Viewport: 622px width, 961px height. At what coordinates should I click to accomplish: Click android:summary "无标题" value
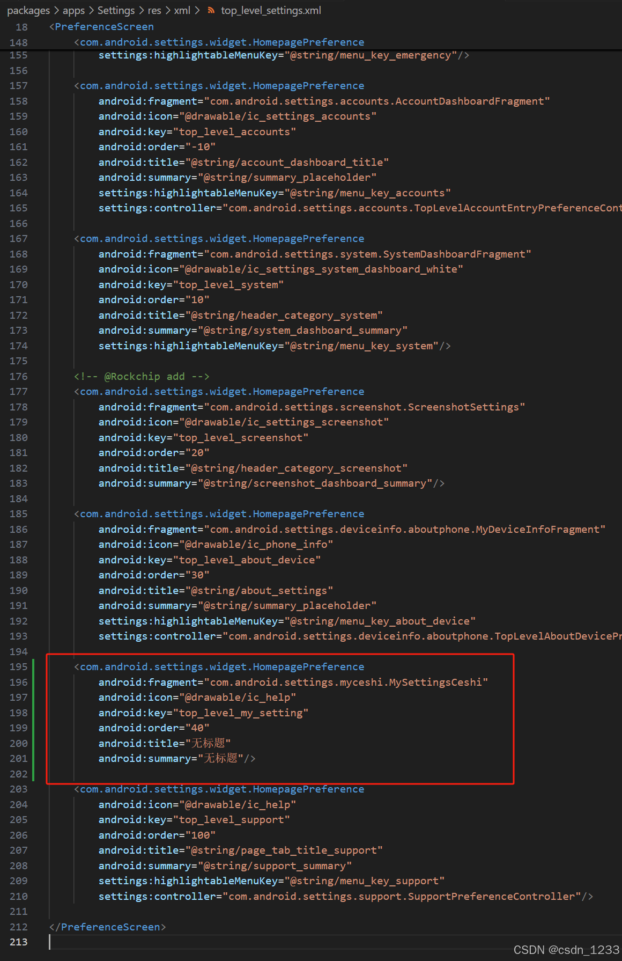220,759
